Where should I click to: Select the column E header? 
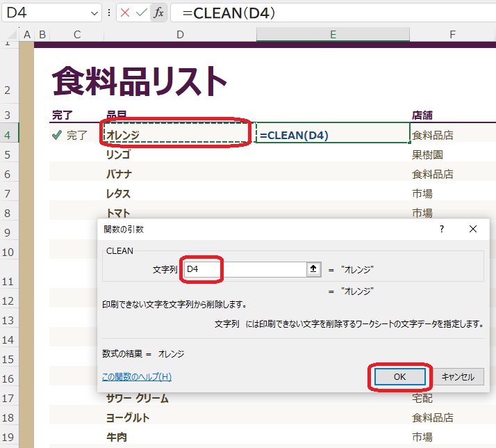coord(333,35)
